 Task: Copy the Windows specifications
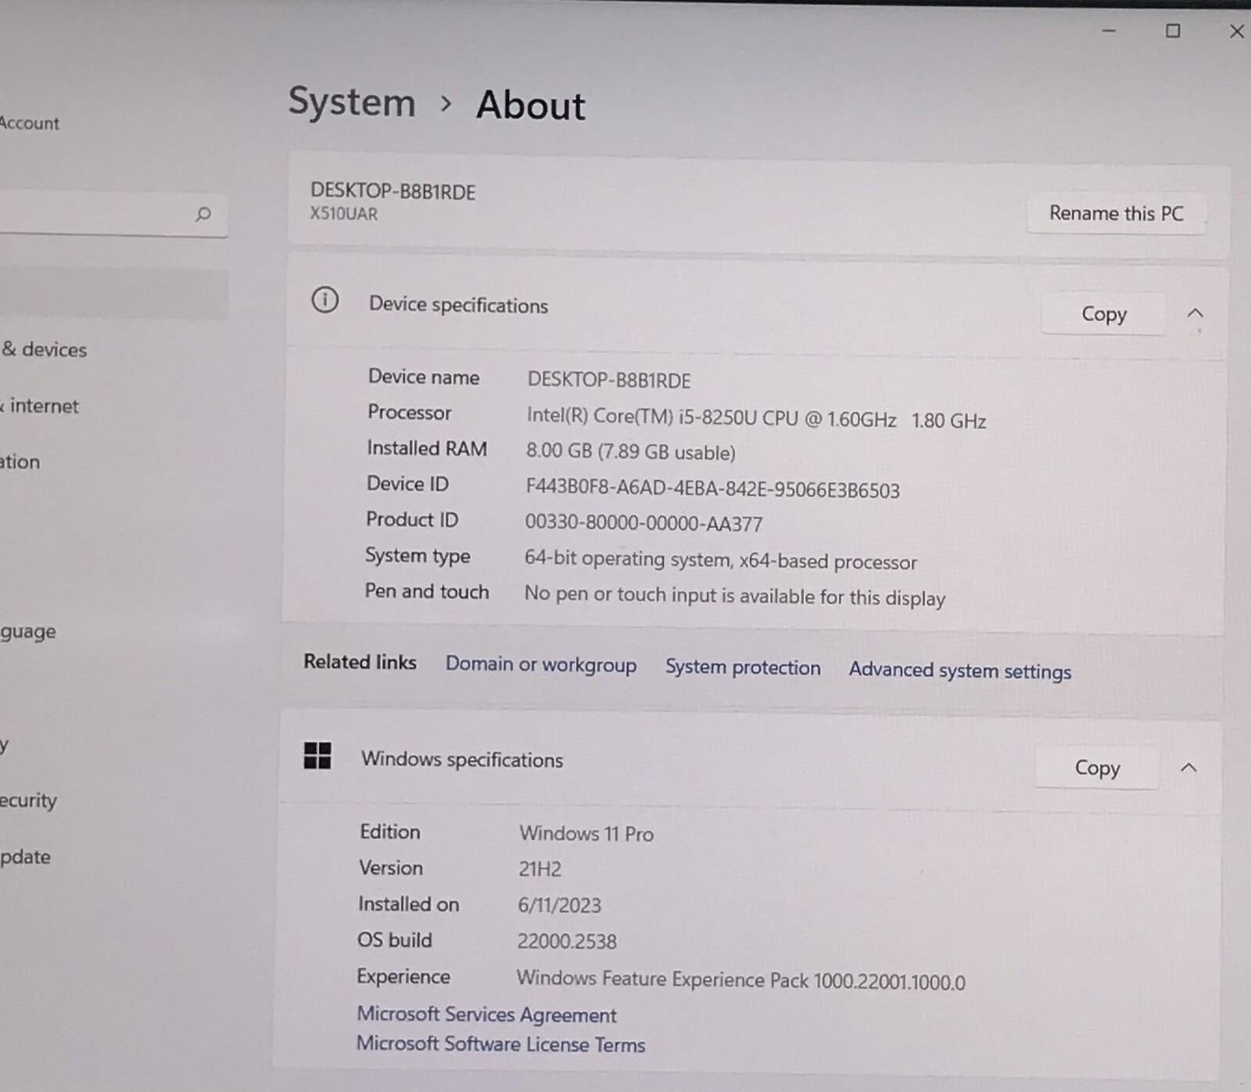[1097, 768]
